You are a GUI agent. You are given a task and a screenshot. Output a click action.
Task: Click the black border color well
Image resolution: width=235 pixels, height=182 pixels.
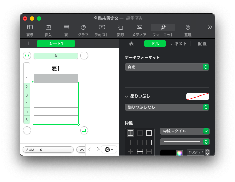[168, 153]
